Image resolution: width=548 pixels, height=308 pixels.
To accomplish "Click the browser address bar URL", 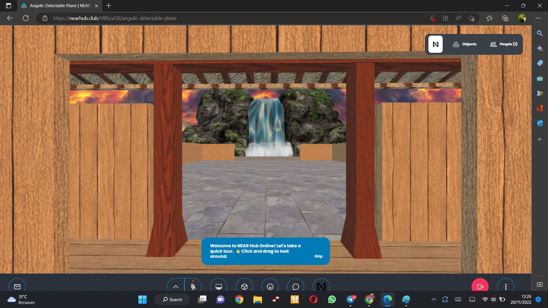I will point(115,18).
